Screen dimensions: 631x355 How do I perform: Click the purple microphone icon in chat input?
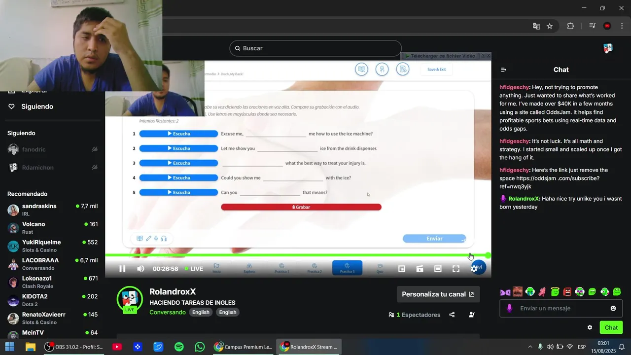pos(509,308)
